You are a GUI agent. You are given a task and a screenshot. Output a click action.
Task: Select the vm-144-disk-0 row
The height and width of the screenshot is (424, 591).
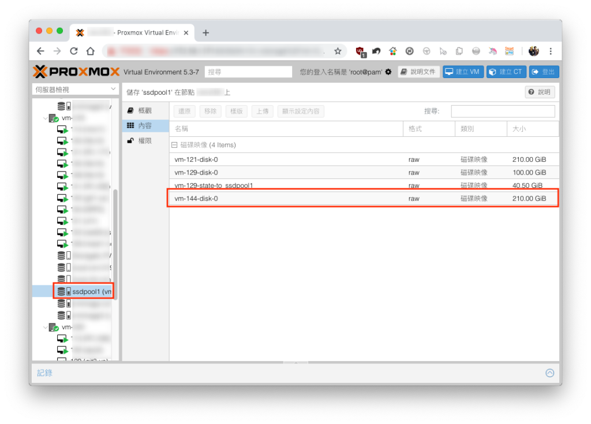tap(364, 198)
